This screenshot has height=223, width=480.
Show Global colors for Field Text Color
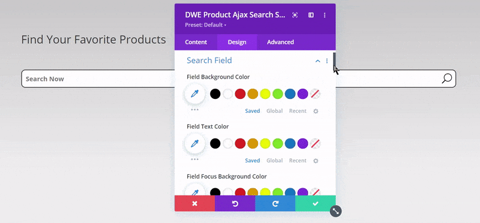point(275,161)
